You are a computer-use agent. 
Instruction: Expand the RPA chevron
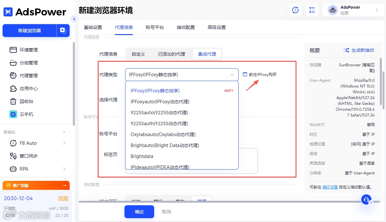coord(64,169)
